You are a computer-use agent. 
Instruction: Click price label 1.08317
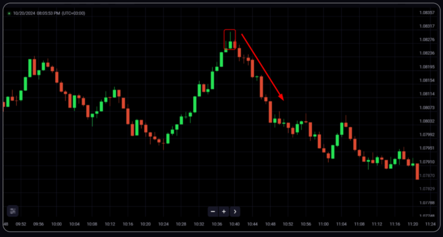click(x=427, y=26)
